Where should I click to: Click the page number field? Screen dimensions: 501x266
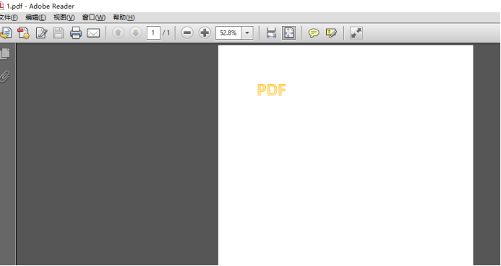tap(153, 33)
